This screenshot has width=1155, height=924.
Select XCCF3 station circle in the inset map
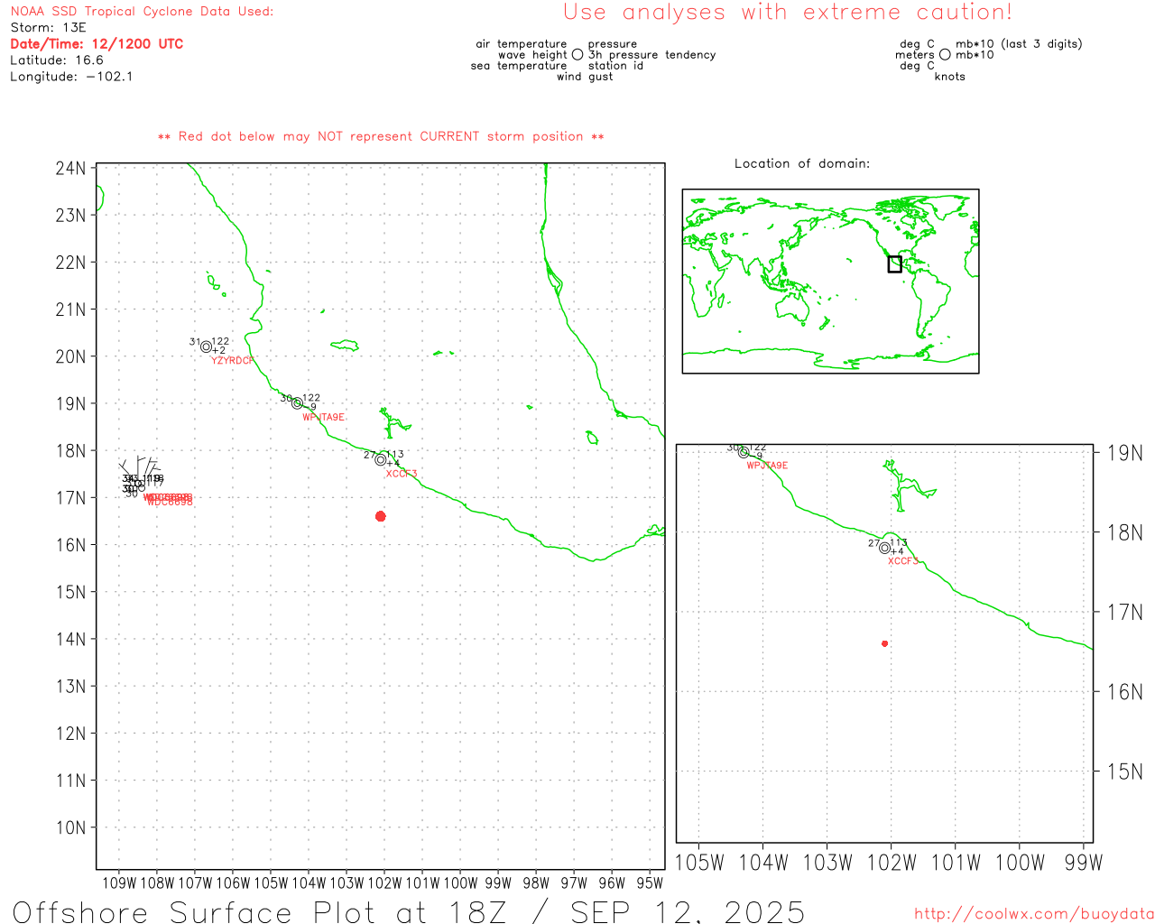pos(884,548)
